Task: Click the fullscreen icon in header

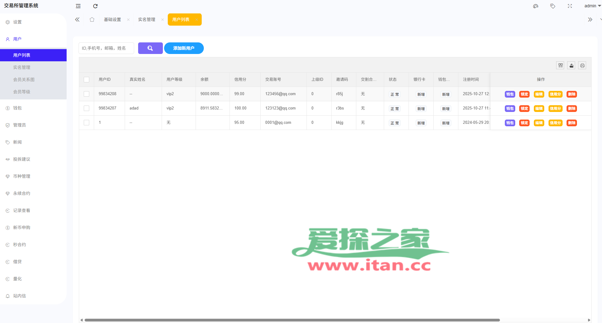Action: pyautogui.click(x=570, y=6)
